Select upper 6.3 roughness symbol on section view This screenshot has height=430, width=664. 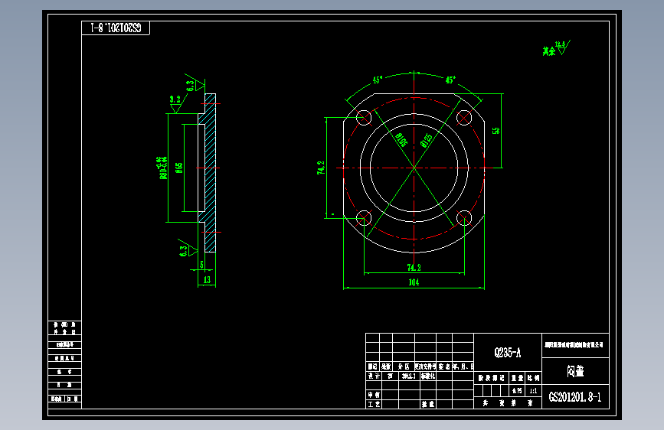pos(195,83)
